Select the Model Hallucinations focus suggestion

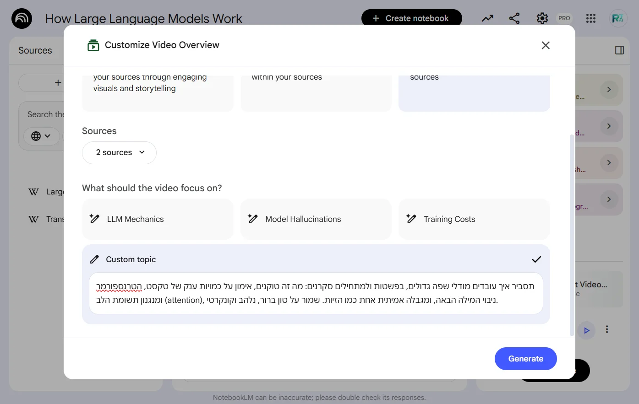point(316,219)
